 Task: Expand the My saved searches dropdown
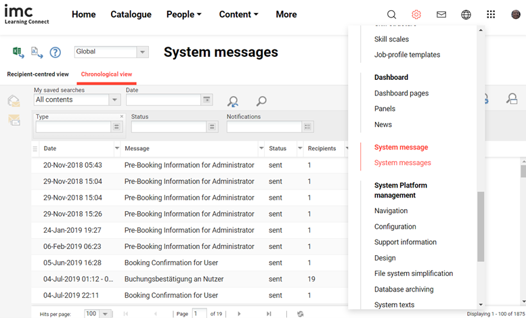click(114, 100)
